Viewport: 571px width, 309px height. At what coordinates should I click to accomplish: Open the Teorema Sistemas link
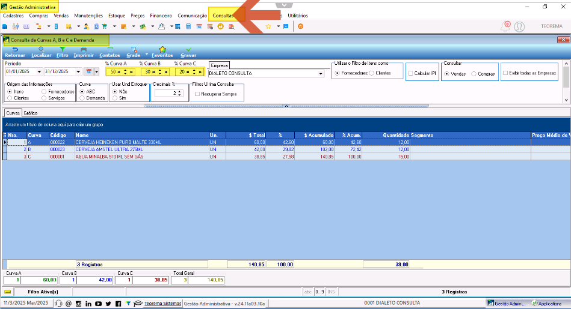162,303
